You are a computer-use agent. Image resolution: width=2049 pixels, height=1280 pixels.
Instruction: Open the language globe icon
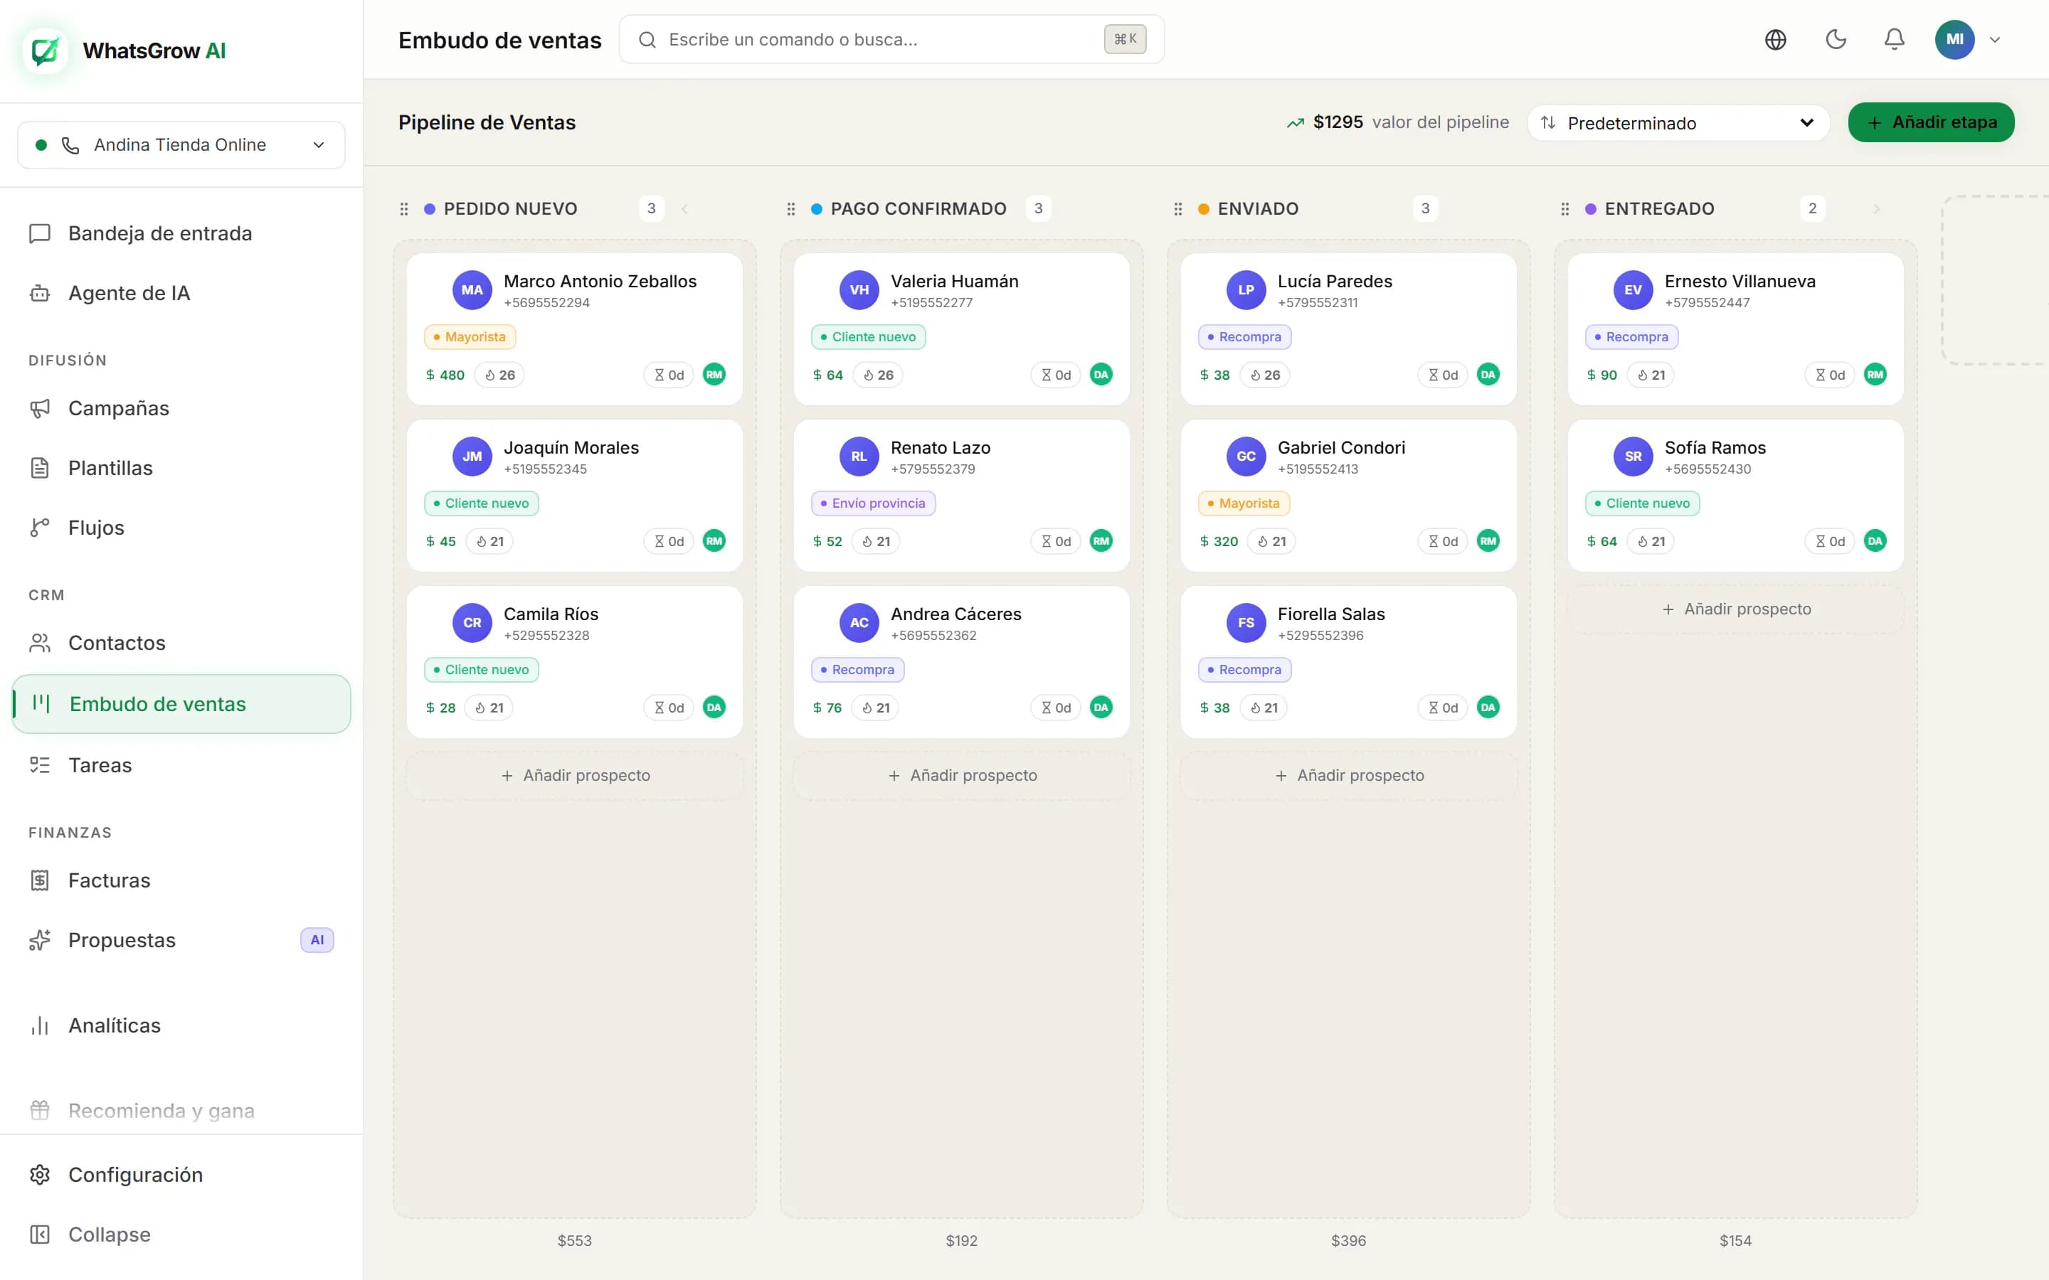point(1776,40)
